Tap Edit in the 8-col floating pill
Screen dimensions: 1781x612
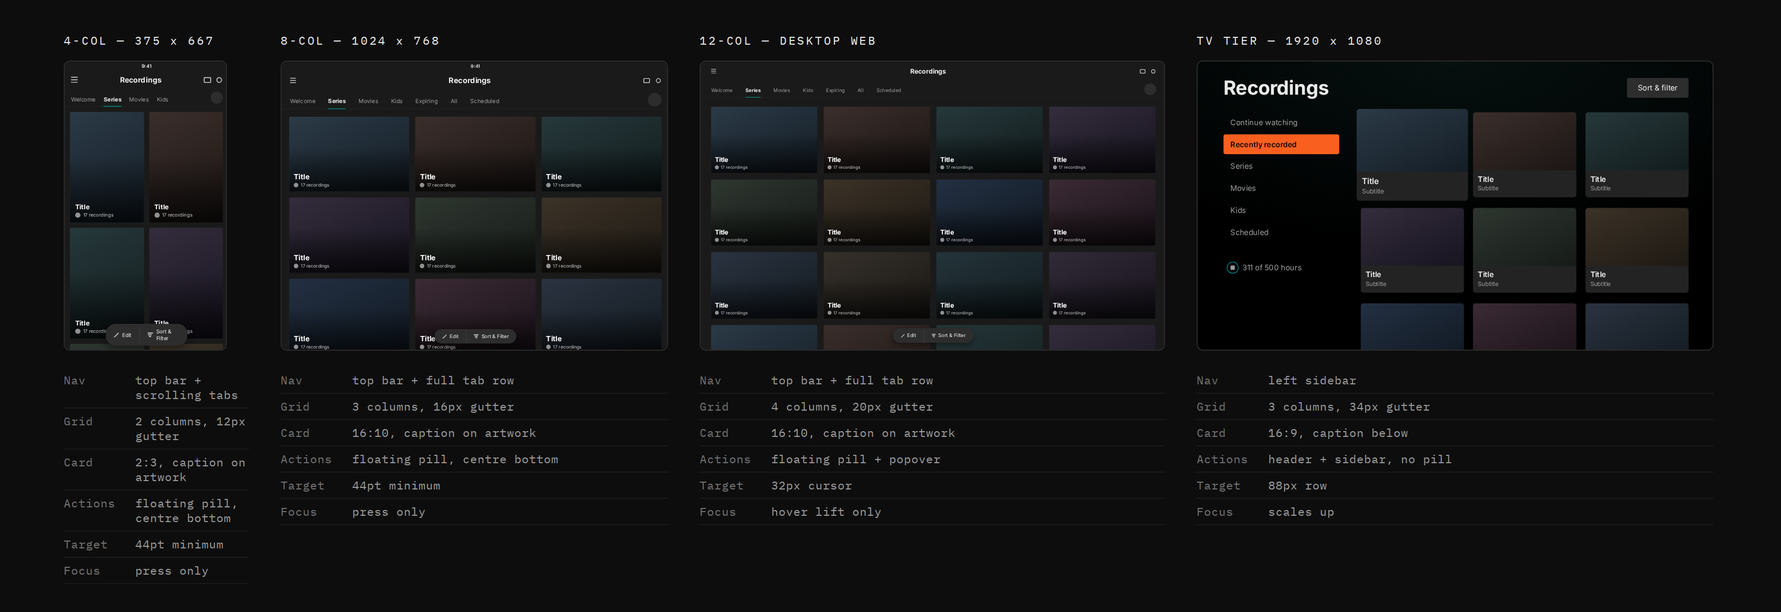click(x=451, y=336)
